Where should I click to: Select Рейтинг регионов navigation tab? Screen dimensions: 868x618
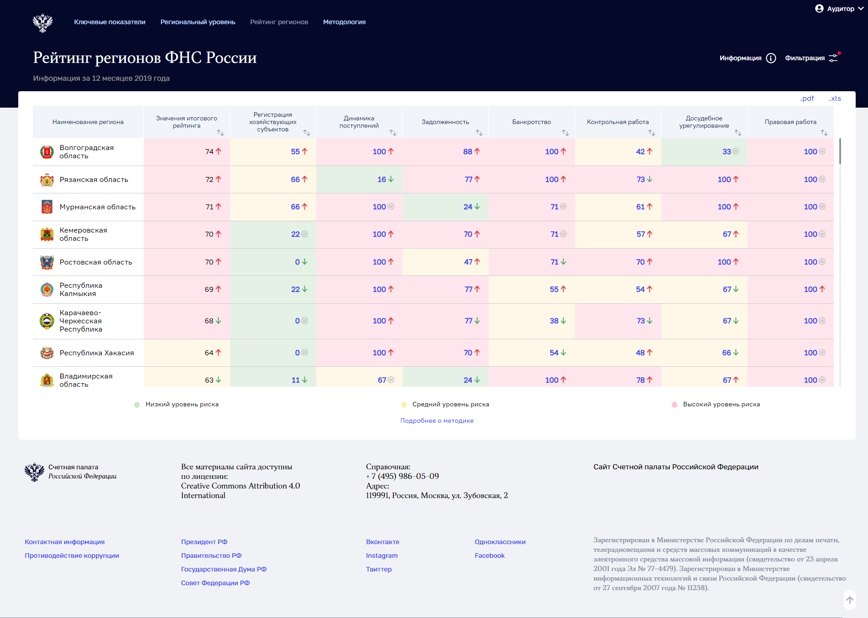point(279,22)
